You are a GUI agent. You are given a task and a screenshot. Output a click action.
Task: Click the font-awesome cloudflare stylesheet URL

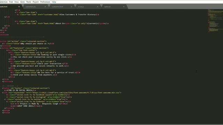coord(76,93)
